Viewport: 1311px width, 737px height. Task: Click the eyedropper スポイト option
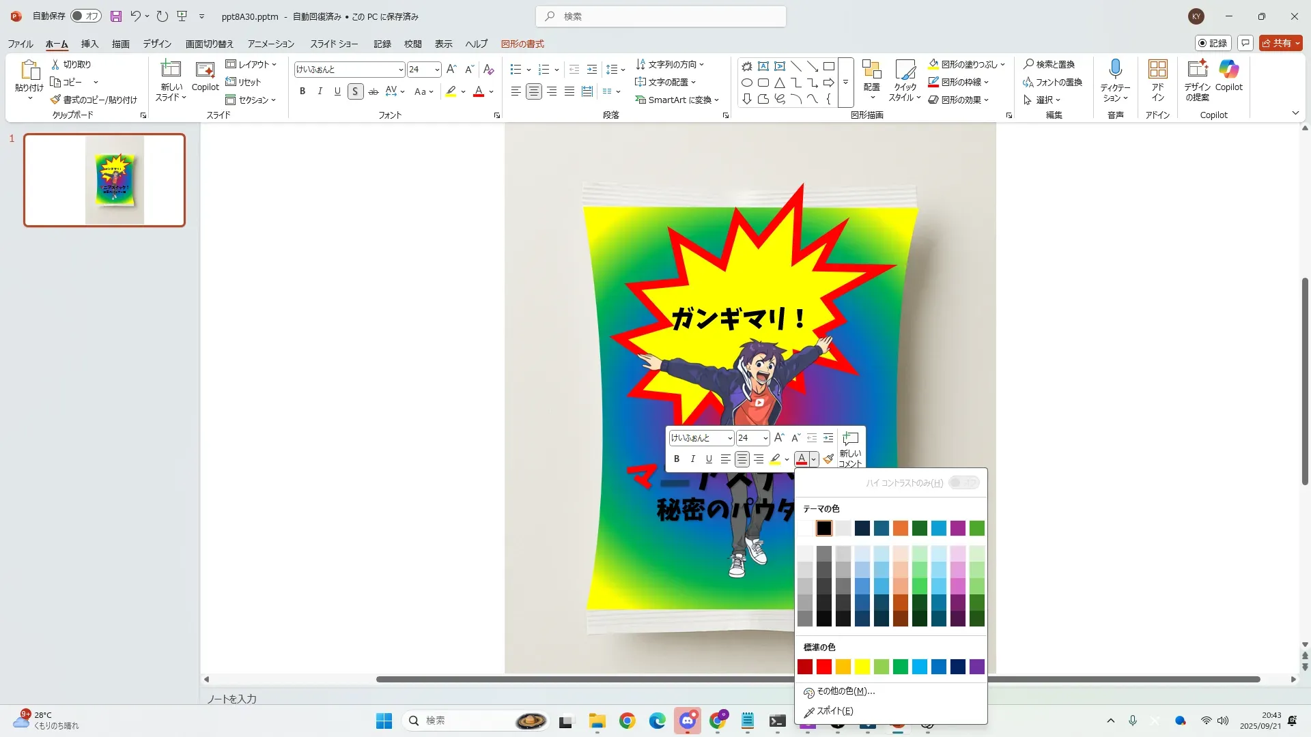click(x=834, y=711)
